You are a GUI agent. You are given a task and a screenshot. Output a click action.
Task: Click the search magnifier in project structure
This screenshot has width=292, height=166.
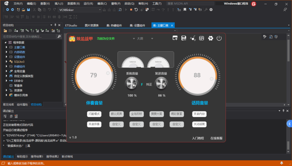click(x=59, y=37)
